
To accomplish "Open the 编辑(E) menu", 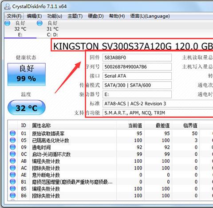I will (x=34, y=16).
